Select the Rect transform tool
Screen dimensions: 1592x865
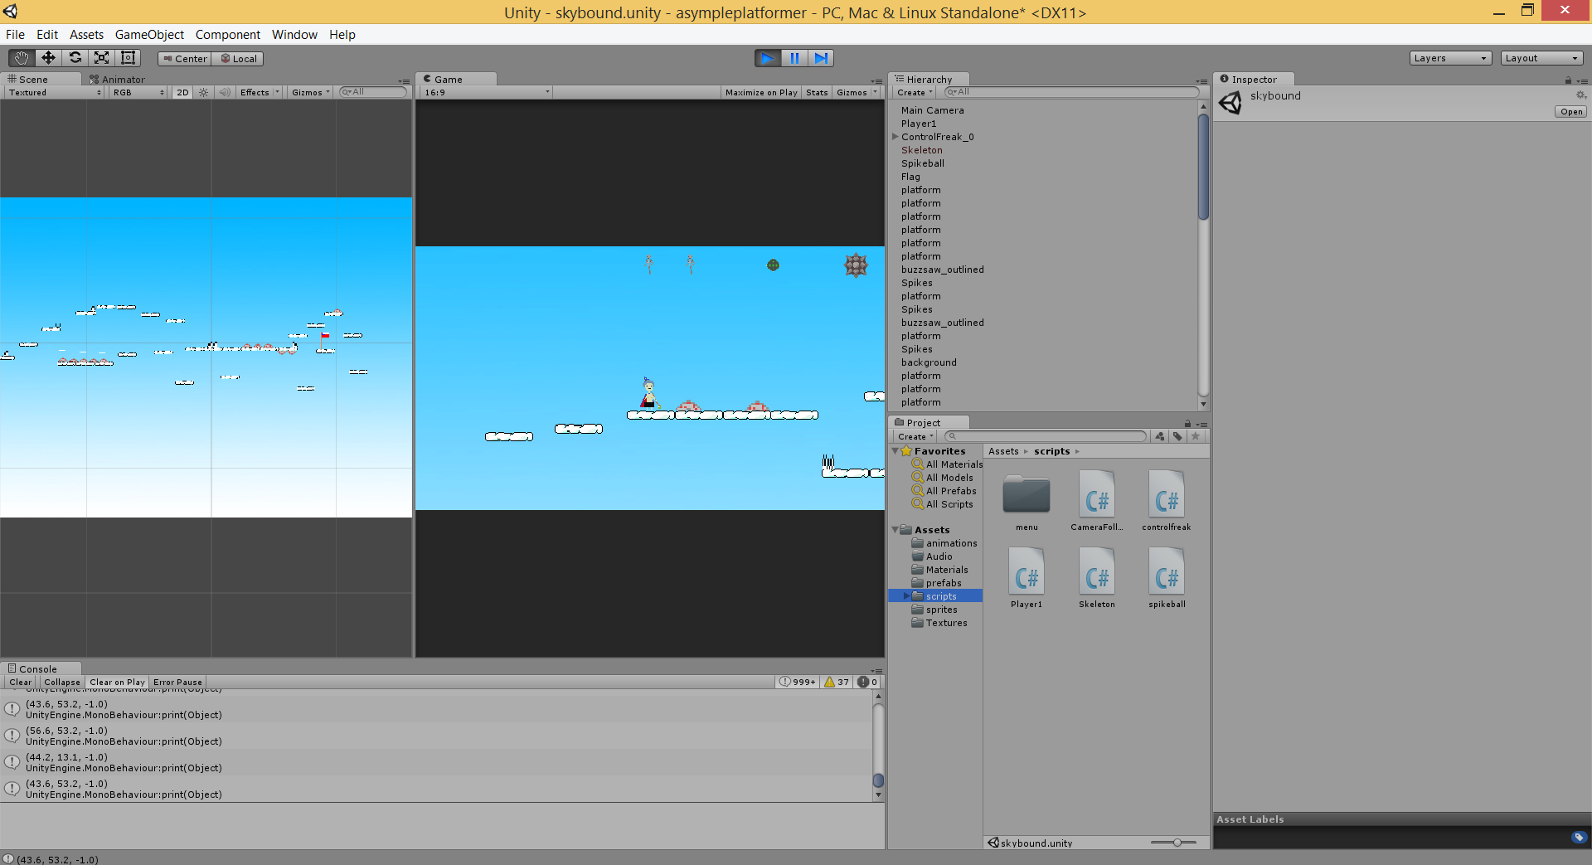point(128,58)
